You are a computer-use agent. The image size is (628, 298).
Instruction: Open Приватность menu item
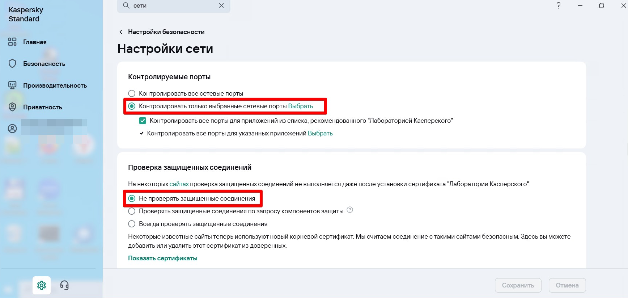tap(43, 107)
